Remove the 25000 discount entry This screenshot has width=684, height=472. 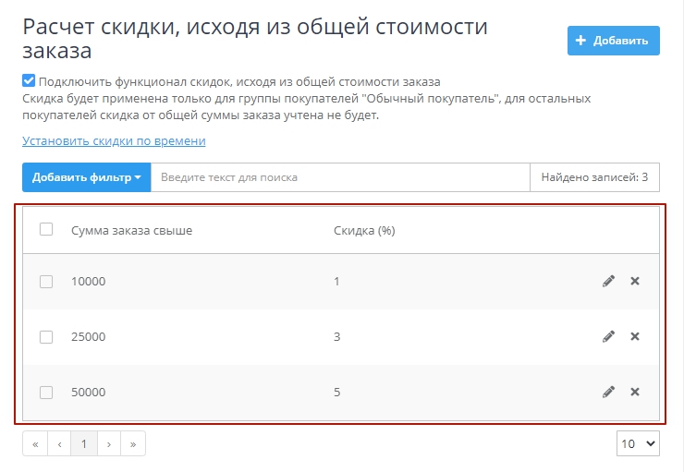tap(635, 337)
